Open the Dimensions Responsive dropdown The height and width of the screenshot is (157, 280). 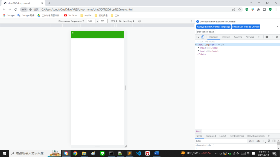pyautogui.click(x=71, y=21)
